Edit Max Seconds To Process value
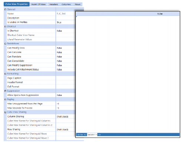This screenshot has width=181, height=142. click(66, 108)
